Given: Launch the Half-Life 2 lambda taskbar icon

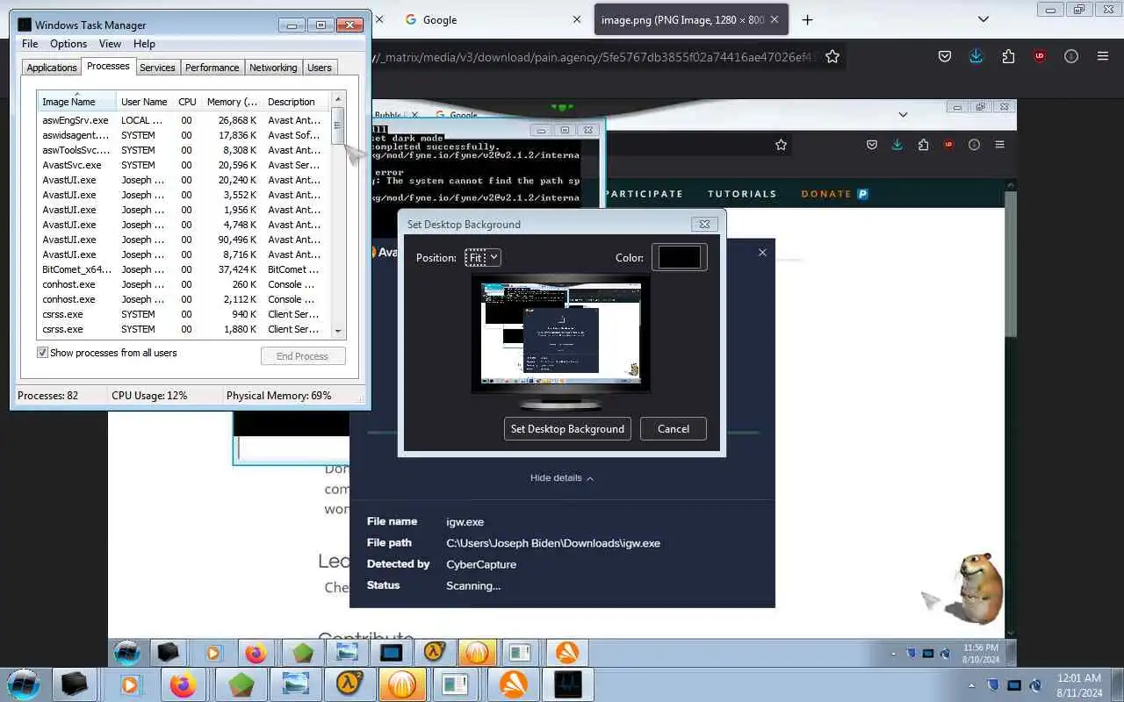Looking at the screenshot, I should (349, 684).
